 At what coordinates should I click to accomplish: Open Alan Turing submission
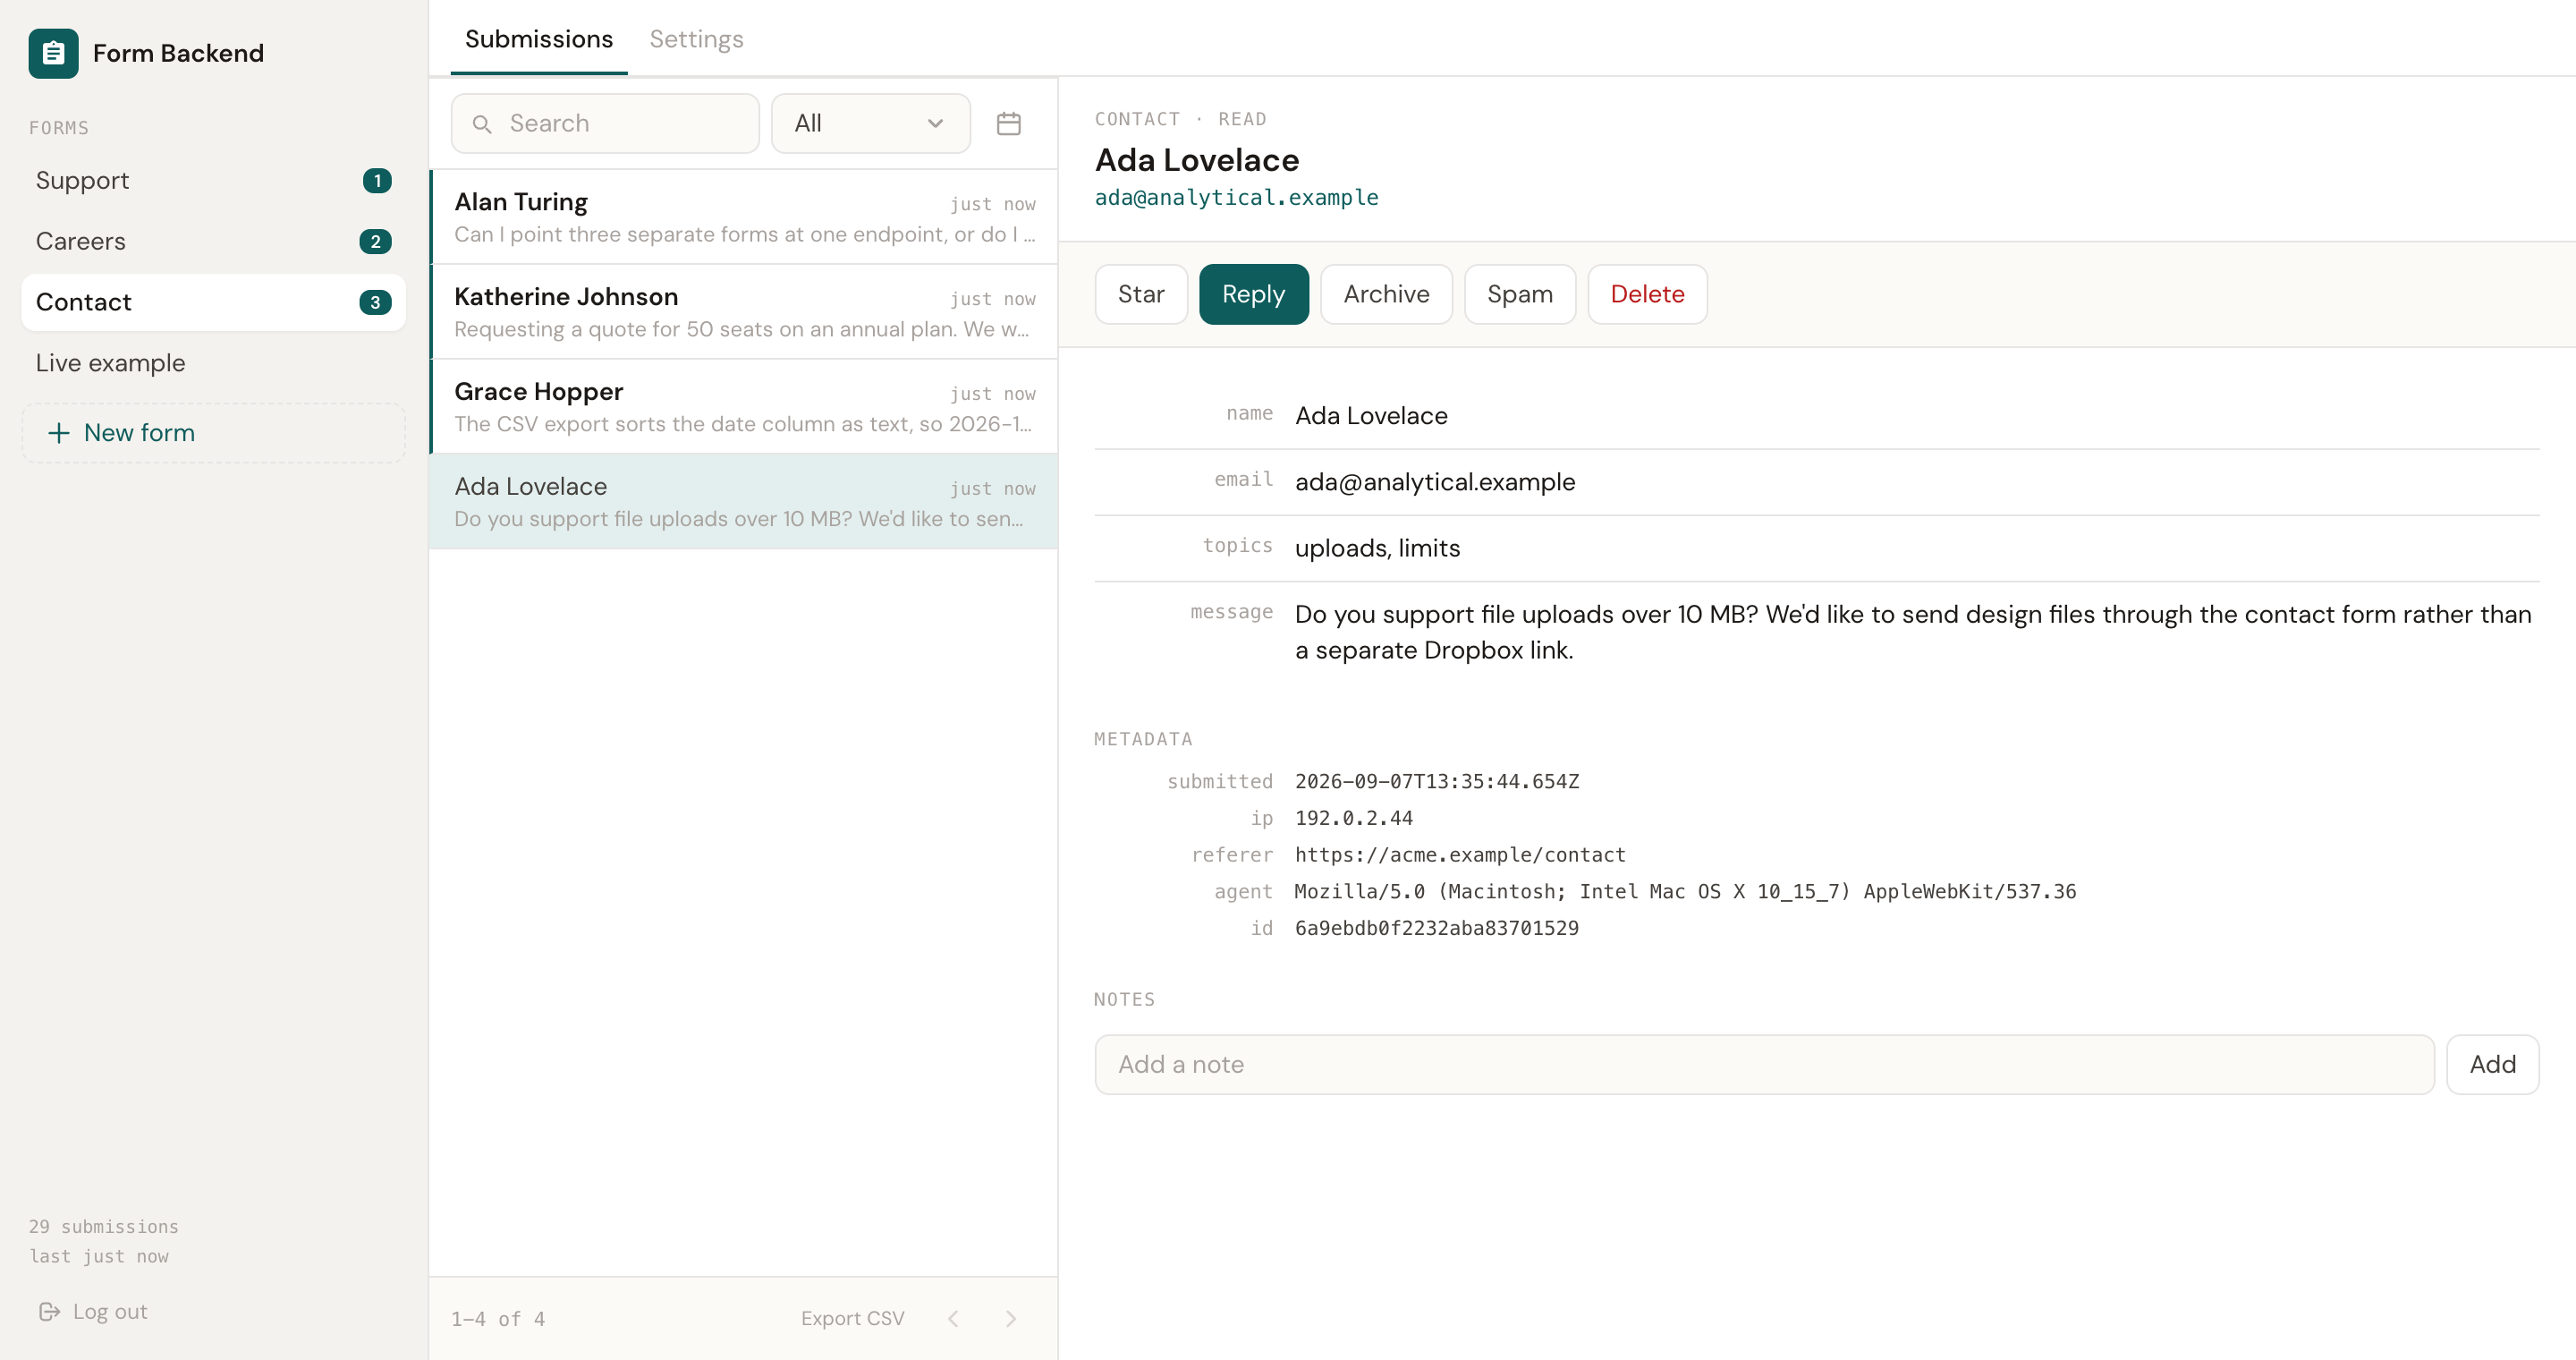click(x=744, y=217)
